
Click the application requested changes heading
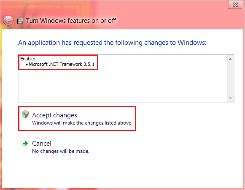click(x=112, y=43)
